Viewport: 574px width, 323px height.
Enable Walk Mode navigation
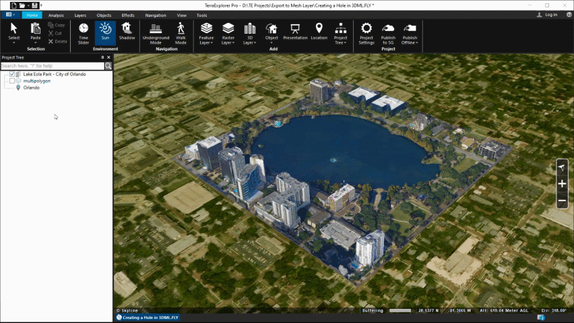coord(181,33)
